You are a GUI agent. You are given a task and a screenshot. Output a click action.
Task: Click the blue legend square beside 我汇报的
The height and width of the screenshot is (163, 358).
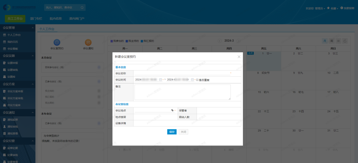[142, 41]
